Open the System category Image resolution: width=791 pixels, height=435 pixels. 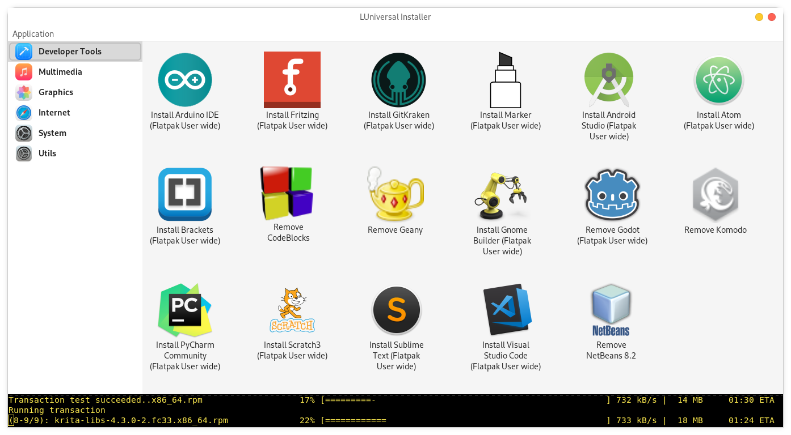pyautogui.click(x=75, y=133)
